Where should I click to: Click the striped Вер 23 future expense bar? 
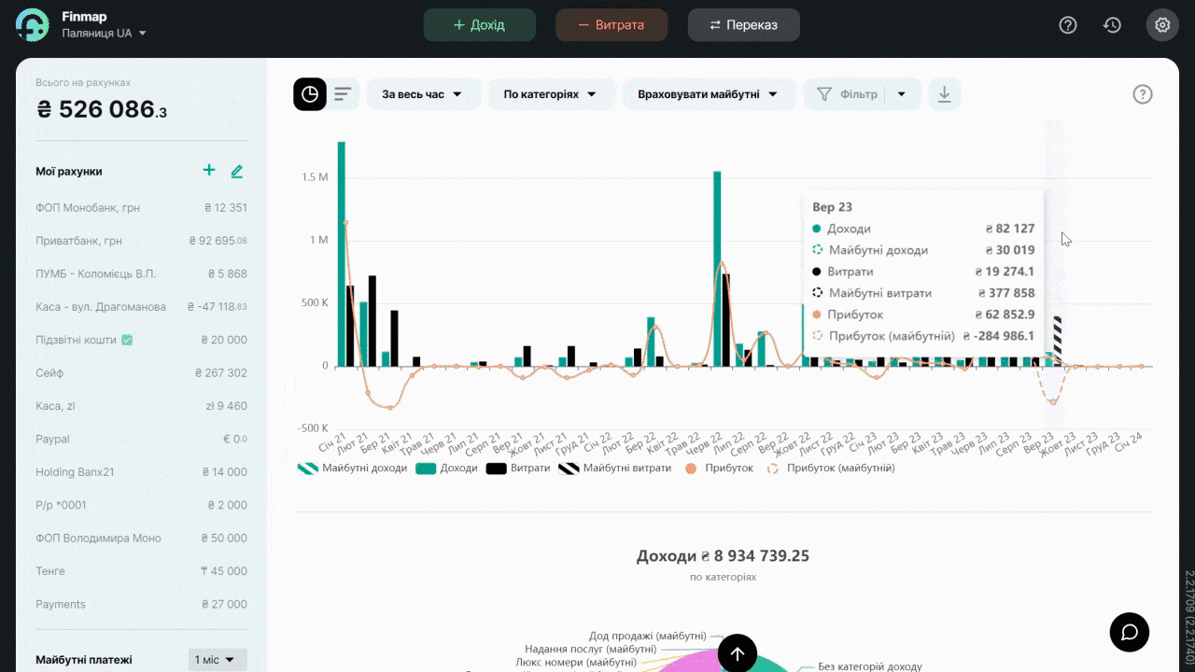[x=1058, y=342]
